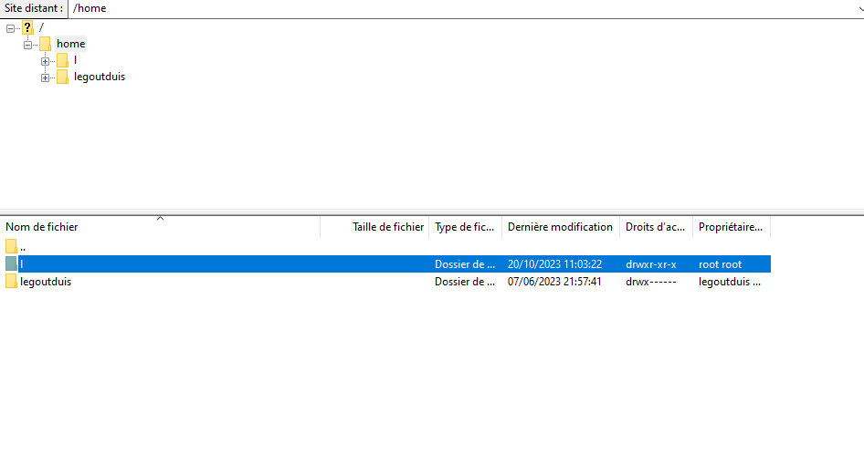Click permissions drwxr-xr-x cell
Viewport: 864px width, 454px height.
tap(651, 264)
